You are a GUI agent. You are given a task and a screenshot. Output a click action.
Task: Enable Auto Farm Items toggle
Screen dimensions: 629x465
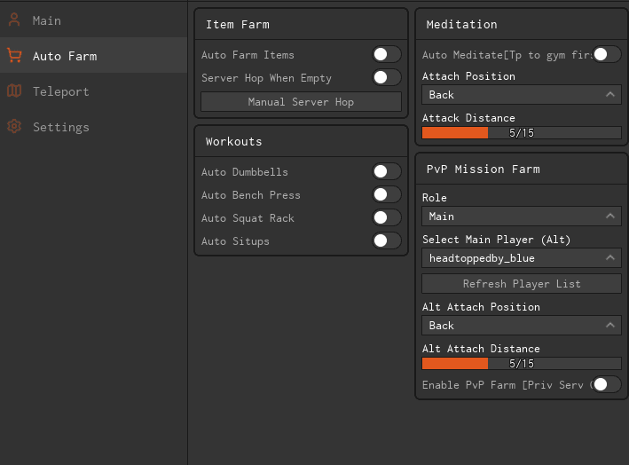pos(386,55)
